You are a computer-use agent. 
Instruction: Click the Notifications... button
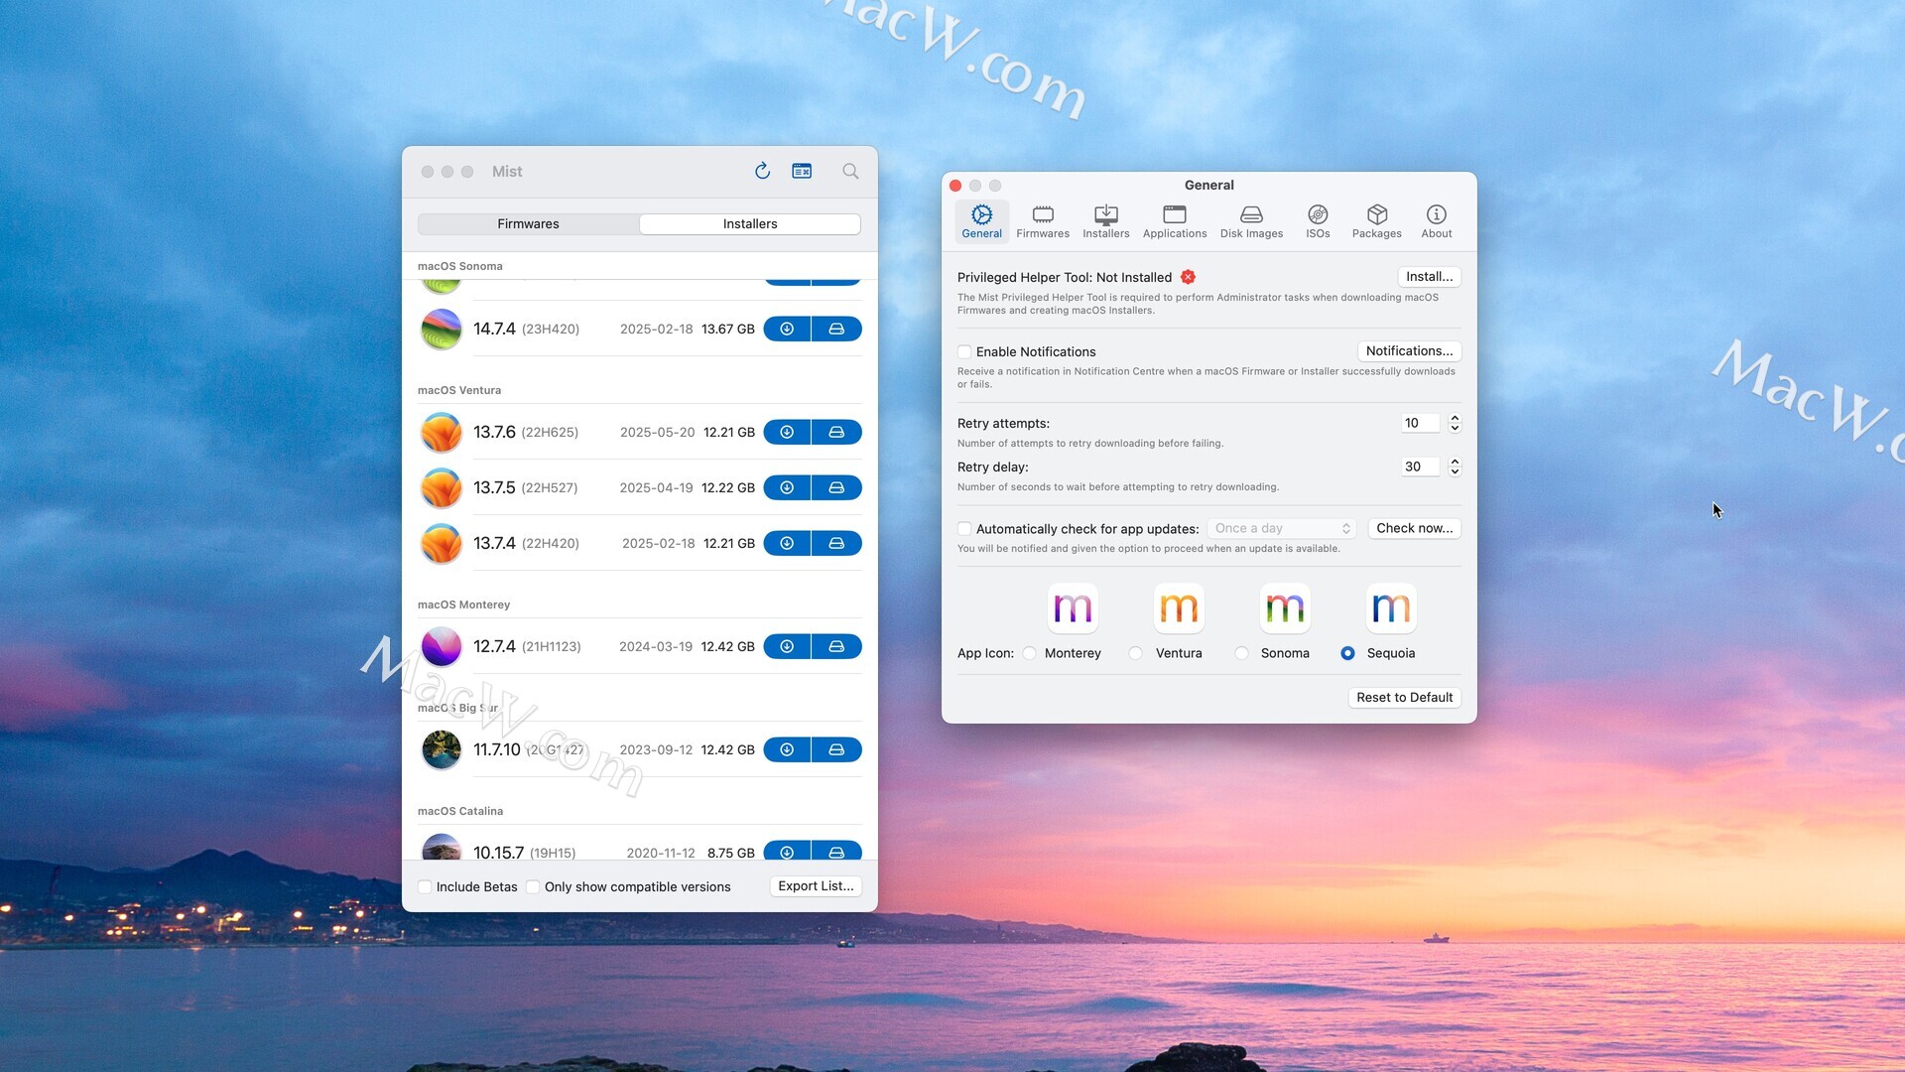[x=1409, y=351]
